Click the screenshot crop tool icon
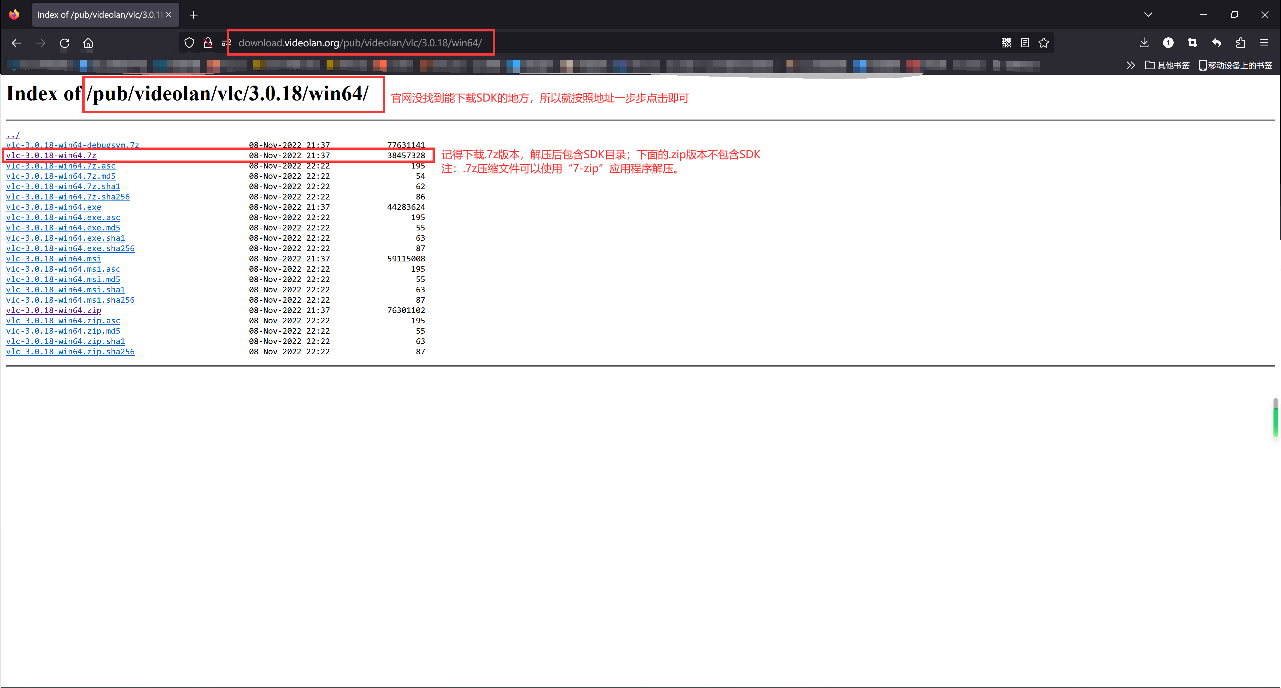Image resolution: width=1281 pixels, height=688 pixels. [x=1192, y=43]
